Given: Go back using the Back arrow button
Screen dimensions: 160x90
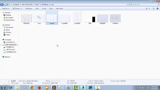Looking at the screenshot, I should pos(2,4).
